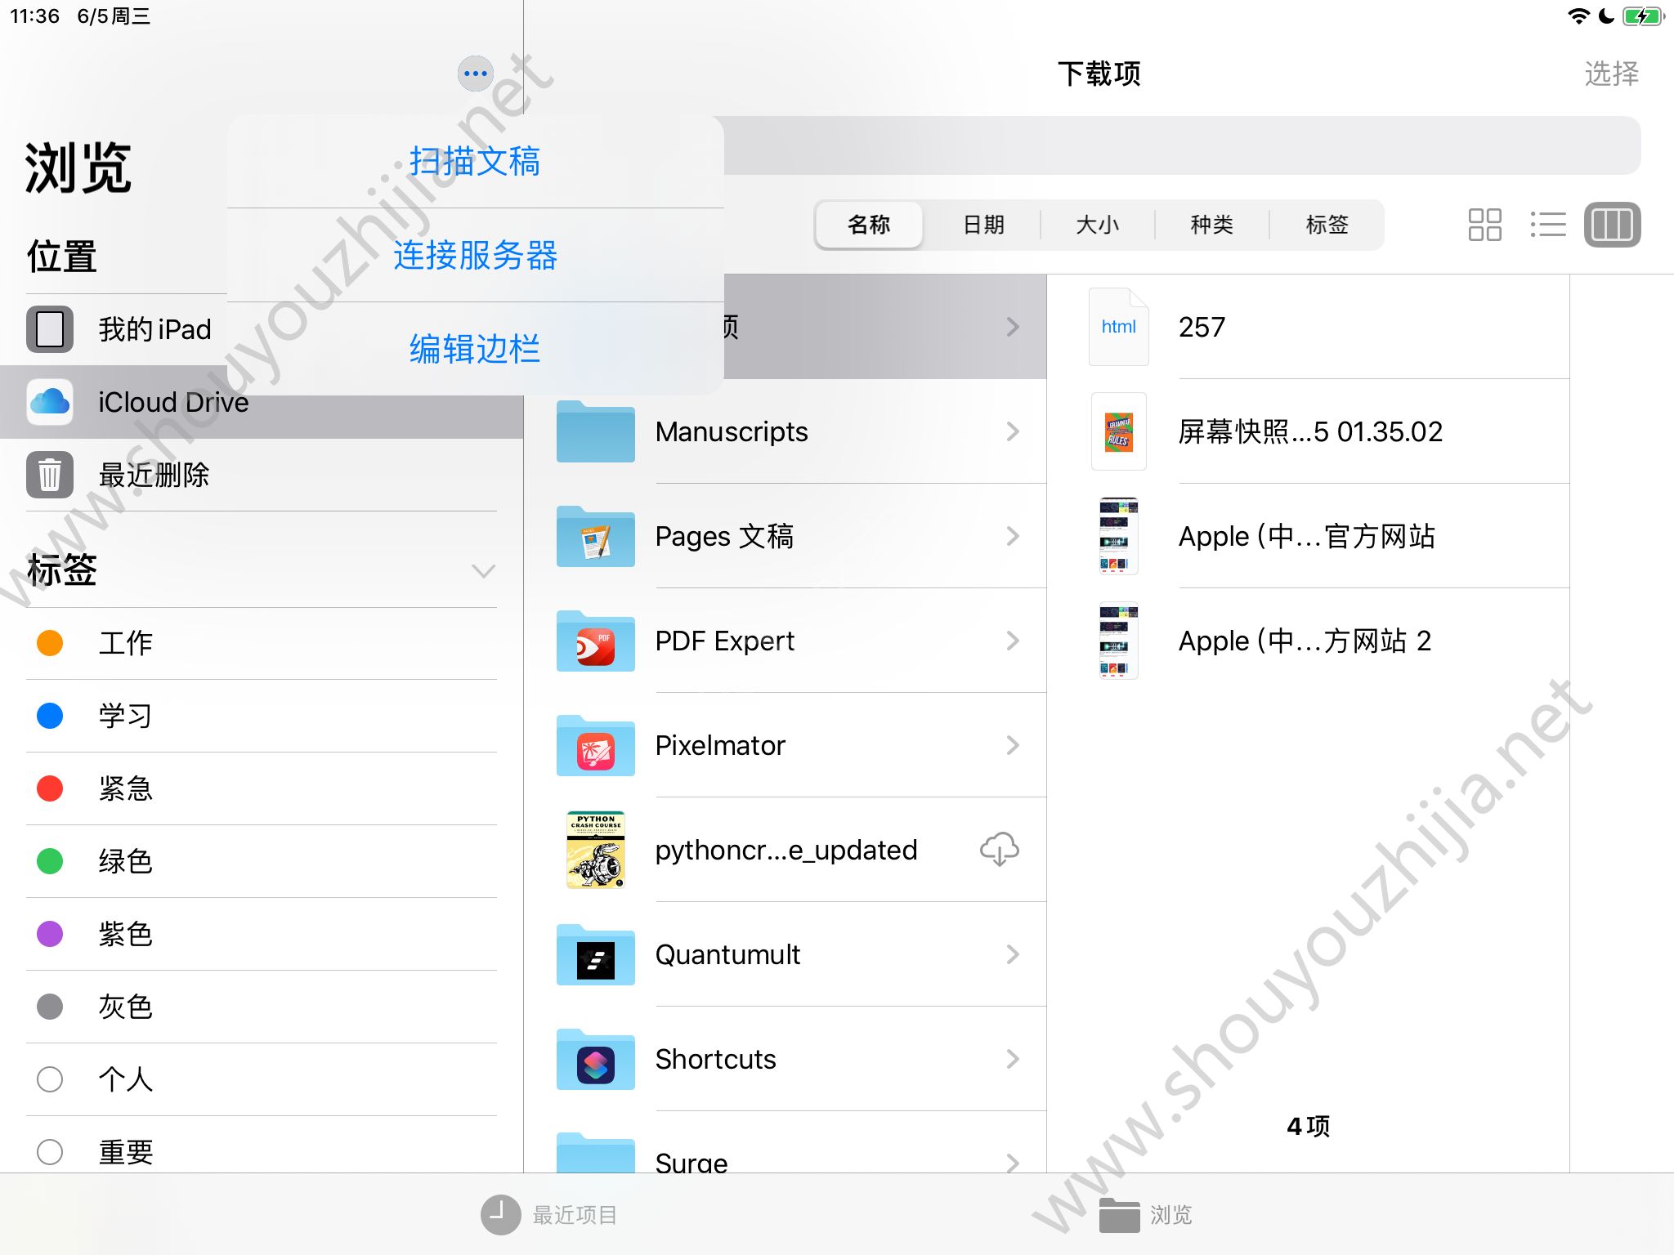This screenshot has height=1255, width=1674.
Task: Select the 257 file name
Action: tap(1202, 327)
